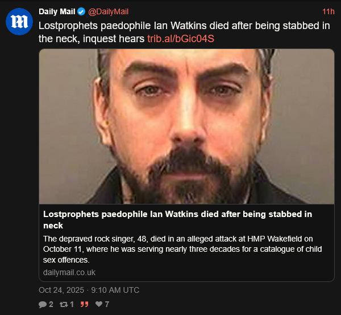The image size is (341, 315).
Task: Click the dailymail.co.uk source domain
Action: [69, 272]
